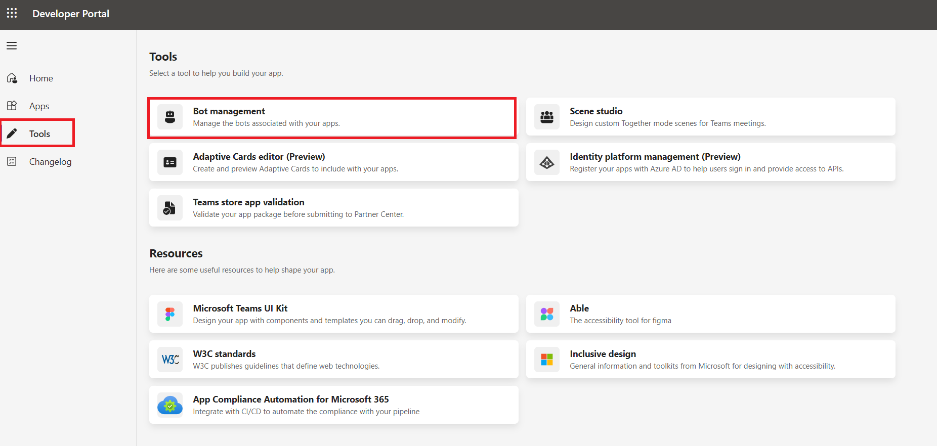The image size is (937, 446).
Task: Open Adaptive Cards editor (Preview) title
Action: click(259, 157)
